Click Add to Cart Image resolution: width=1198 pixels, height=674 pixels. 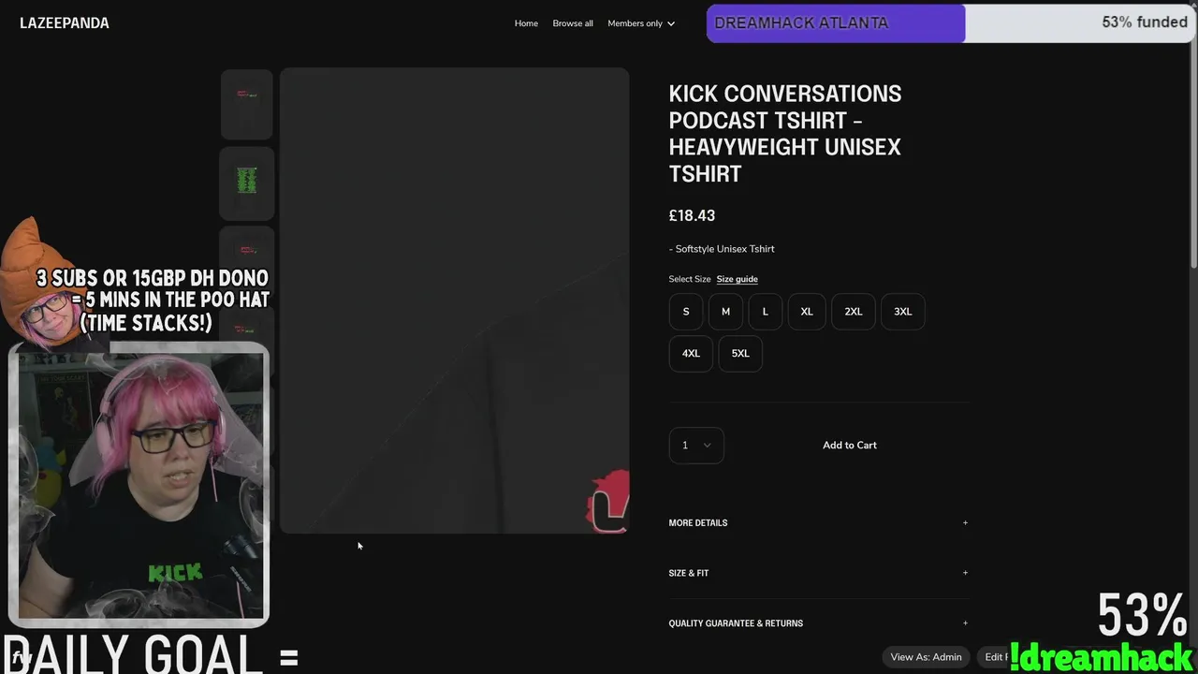(x=850, y=446)
